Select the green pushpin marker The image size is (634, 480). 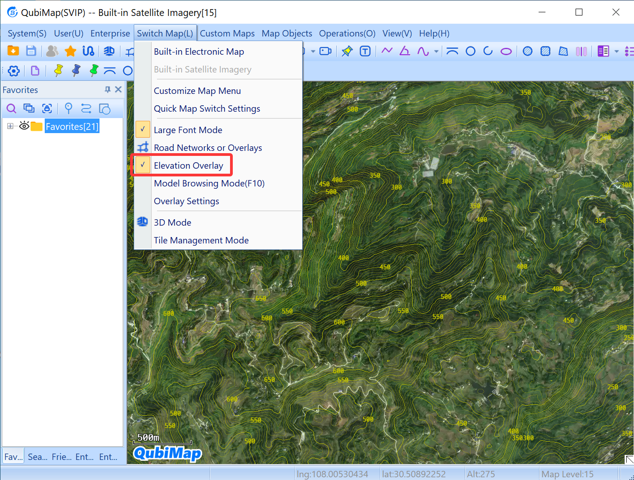94,70
